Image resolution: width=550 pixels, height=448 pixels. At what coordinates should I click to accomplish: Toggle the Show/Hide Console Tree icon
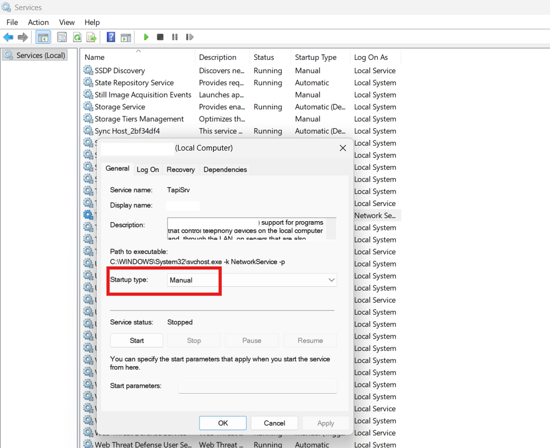click(43, 37)
